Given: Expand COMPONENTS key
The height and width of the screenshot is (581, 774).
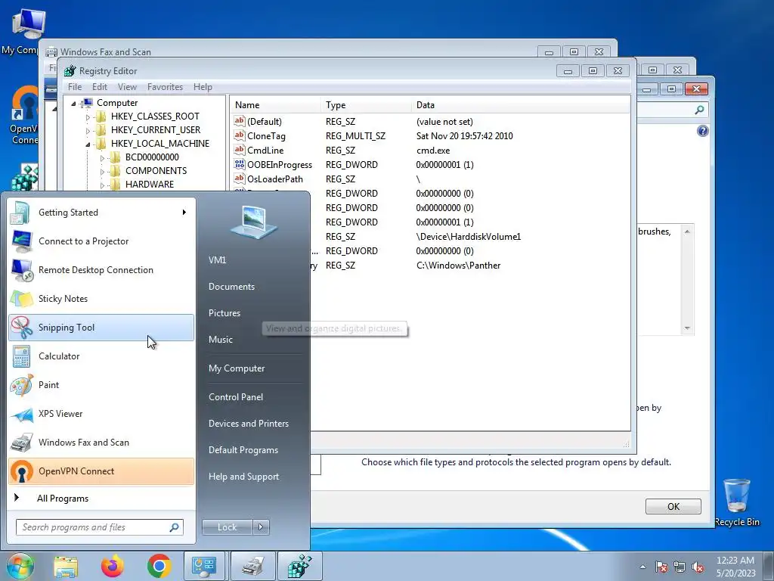Looking at the screenshot, I should click(102, 172).
